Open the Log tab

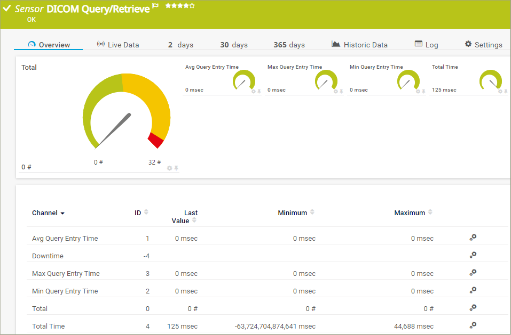tap(426, 45)
